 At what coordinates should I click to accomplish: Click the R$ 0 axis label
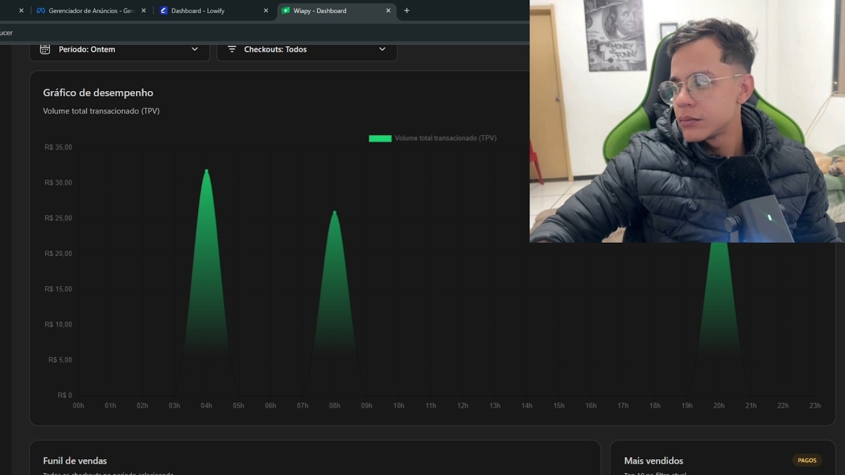point(65,395)
